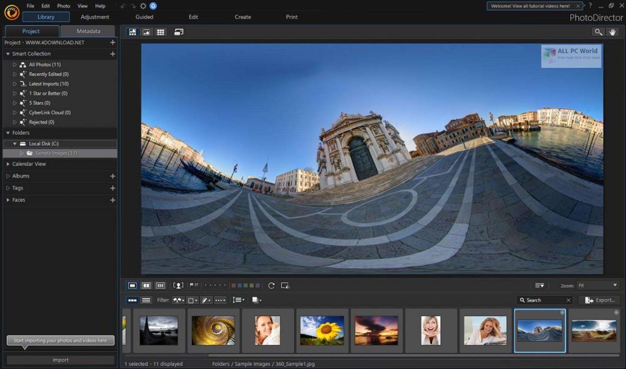Activate the magnifier zoom tool
This screenshot has height=369, width=626.
tap(598, 32)
